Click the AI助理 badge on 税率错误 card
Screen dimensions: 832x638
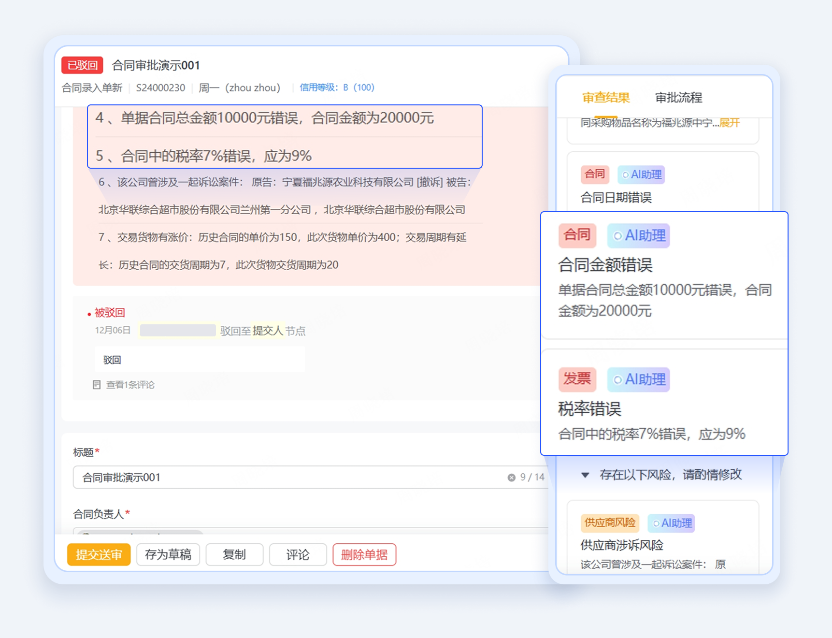click(638, 379)
